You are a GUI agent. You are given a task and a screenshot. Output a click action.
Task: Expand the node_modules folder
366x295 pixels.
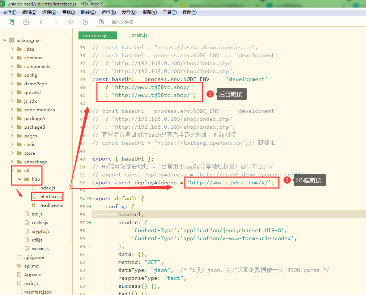tap(12, 110)
